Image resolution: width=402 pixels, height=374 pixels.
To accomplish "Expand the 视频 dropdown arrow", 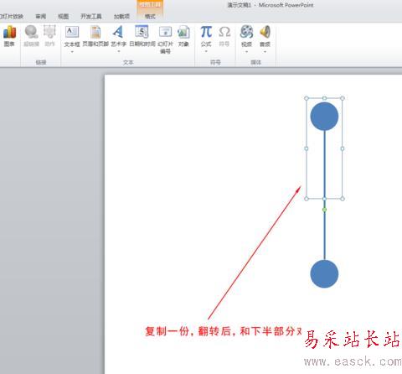I will pyautogui.click(x=246, y=52).
